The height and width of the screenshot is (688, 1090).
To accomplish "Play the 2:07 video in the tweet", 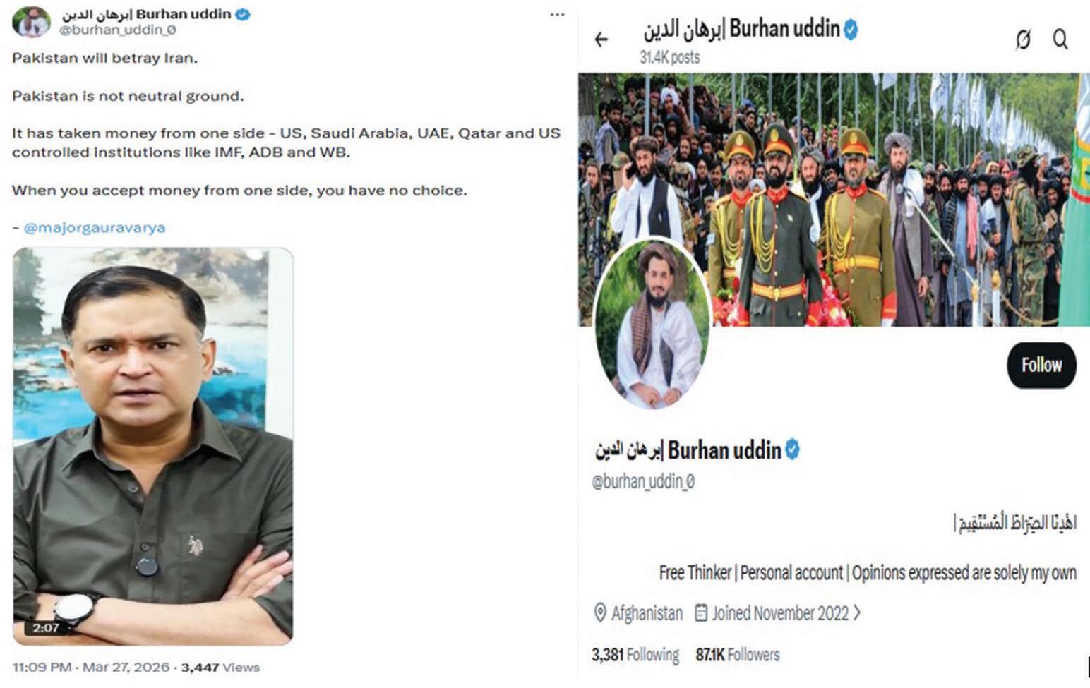I will click(x=153, y=446).
